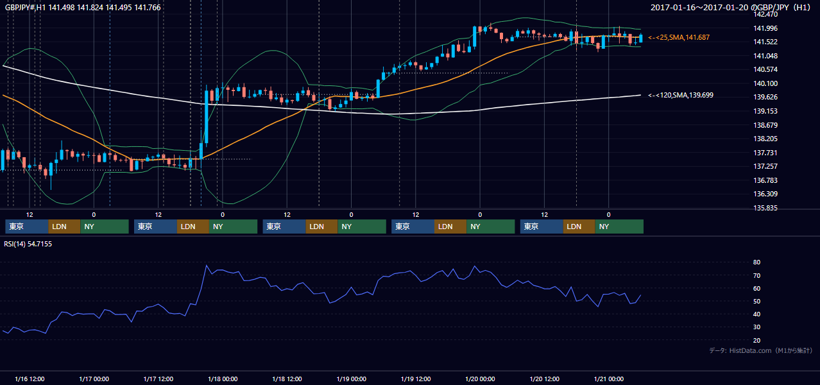Image resolution: width=820 pixels, height=385 pixels.
Task: Select the 1/17 12:00 date label
Action: pyautogui.click(x=158, y=379)
